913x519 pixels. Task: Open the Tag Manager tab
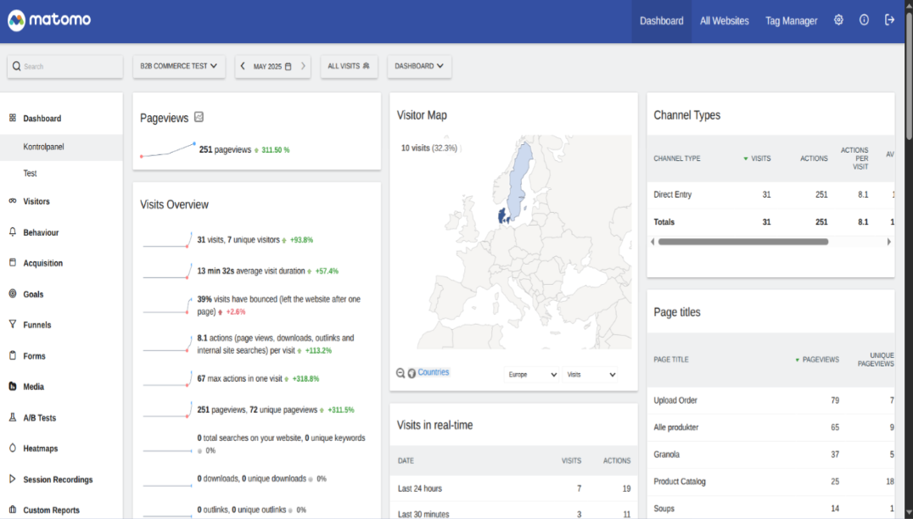[791, 21]
